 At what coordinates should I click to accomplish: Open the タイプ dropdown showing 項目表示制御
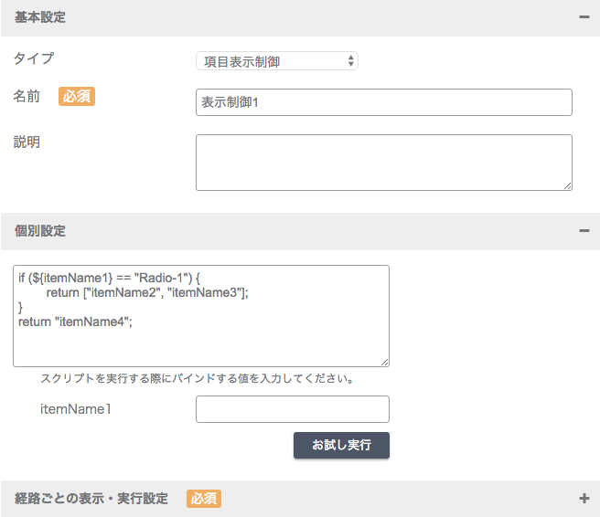tap(277, 61)
